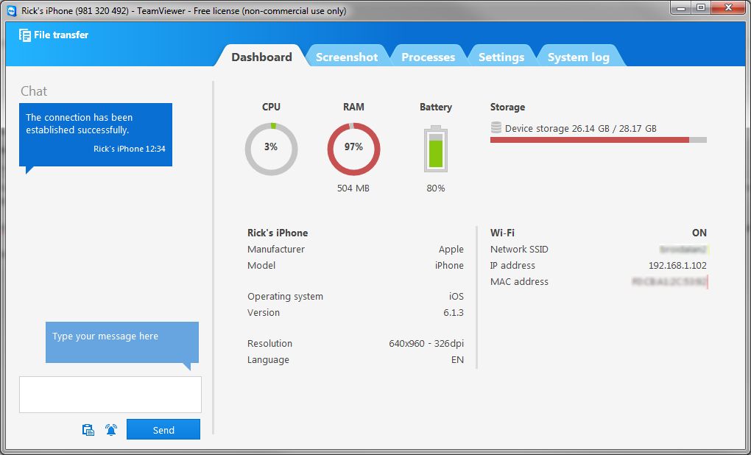Click the CPU 3% usage gauge
The height and width of the screenshot is (455, 751).
click(271, 149)
